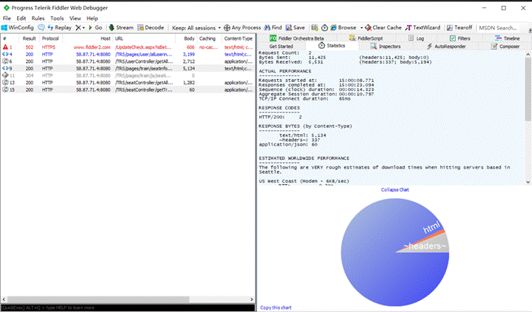
Task: Open the Tools menu
Action: (57, 18)
